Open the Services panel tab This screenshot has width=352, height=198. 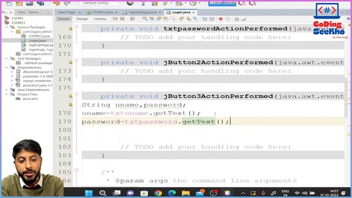35,12
